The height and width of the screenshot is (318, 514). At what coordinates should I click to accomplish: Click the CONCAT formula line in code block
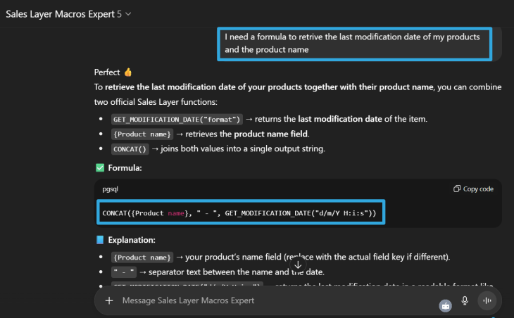click(x=239, y=212)
